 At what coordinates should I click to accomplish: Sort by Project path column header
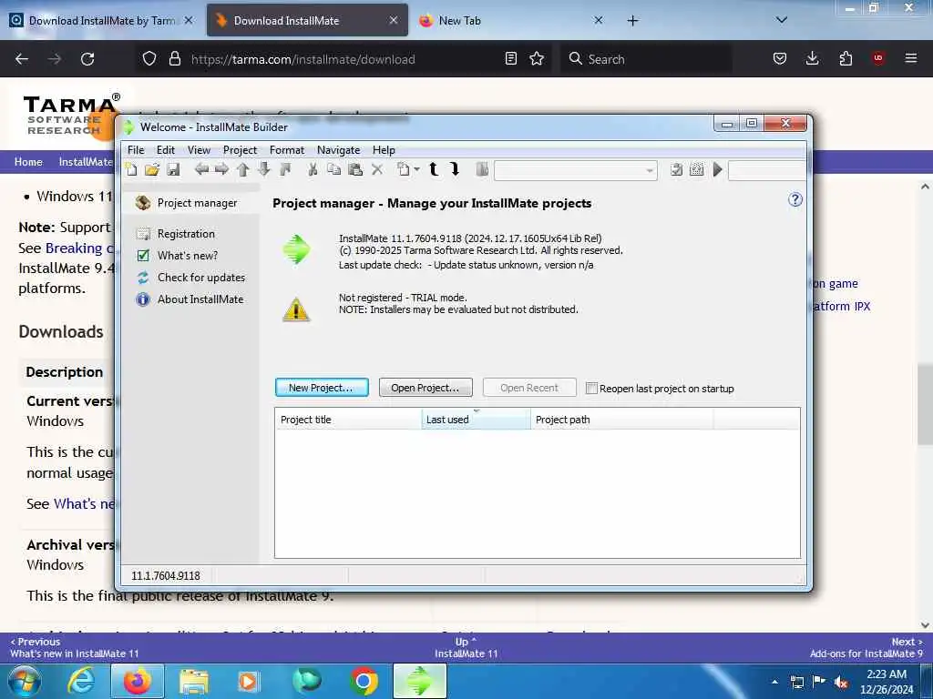coord(621,419)
